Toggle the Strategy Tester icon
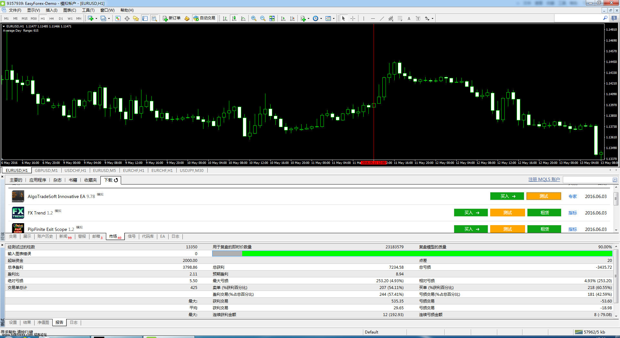The height and width of the screenshot is (338, 620). click(x=154, y=18)
